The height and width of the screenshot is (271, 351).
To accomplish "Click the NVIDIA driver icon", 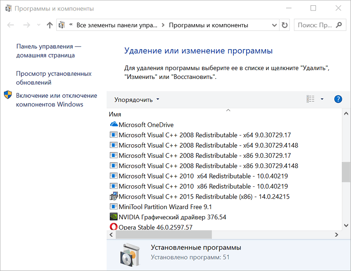I will click(114, 216).
